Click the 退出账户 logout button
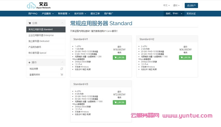Image resolution: width=221 pixels, height=127 pixels. [x=192, y=5]
